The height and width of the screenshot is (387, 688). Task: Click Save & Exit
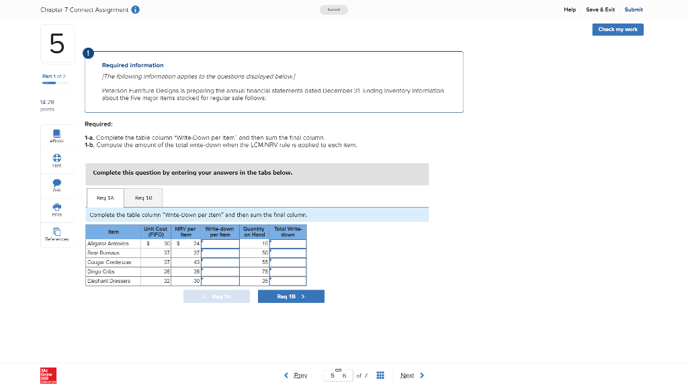tap(600, 9)
